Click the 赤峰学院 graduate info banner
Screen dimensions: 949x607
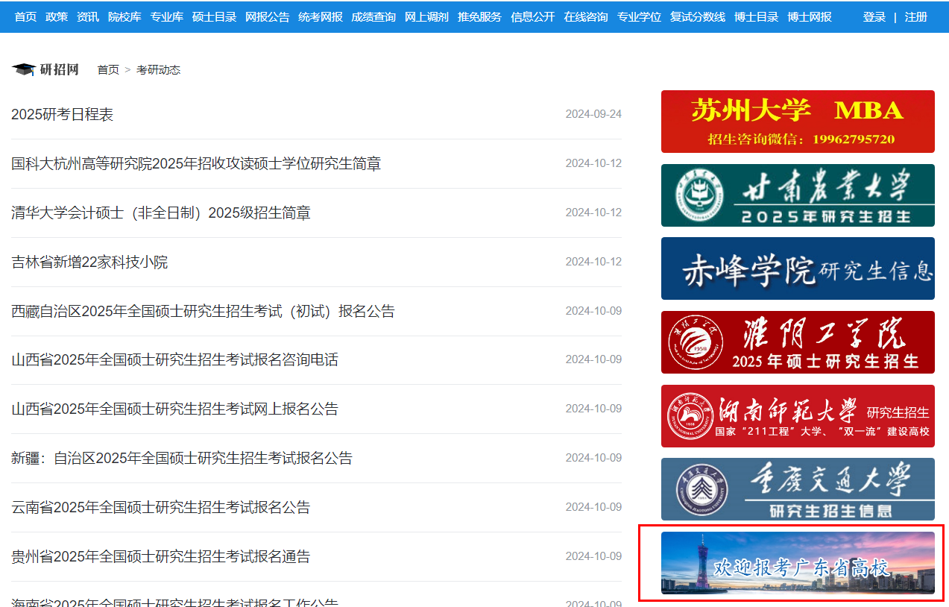coord(798,268)
